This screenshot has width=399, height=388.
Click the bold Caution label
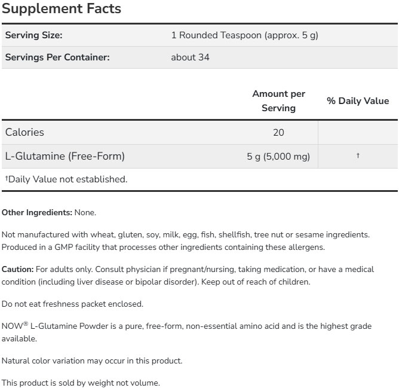click(17, 270)
